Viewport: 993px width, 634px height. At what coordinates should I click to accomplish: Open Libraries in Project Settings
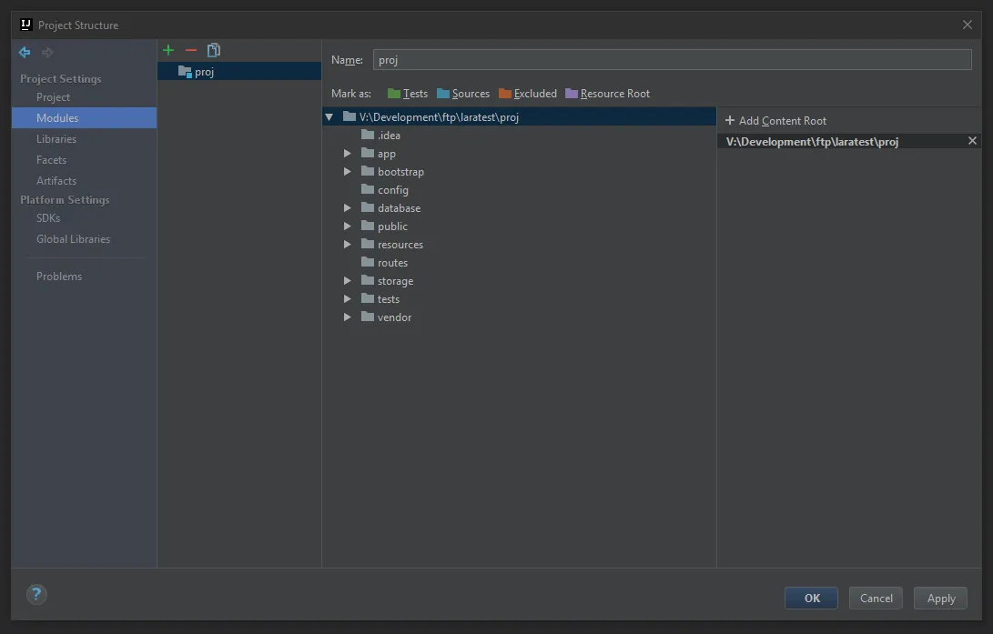pyautogui.click(x=56, y=139)
